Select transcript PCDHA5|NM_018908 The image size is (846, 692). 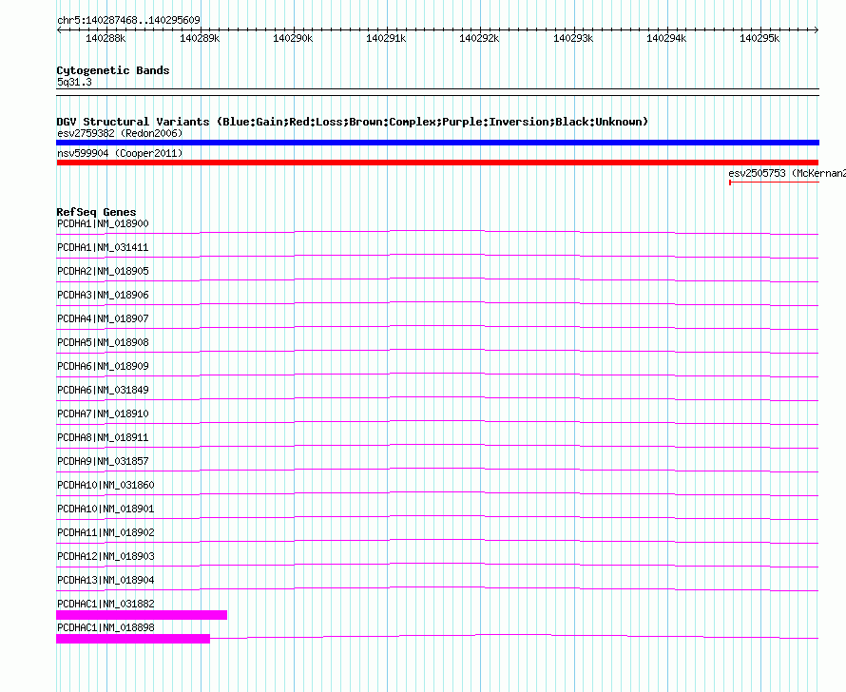coord(103,342)
